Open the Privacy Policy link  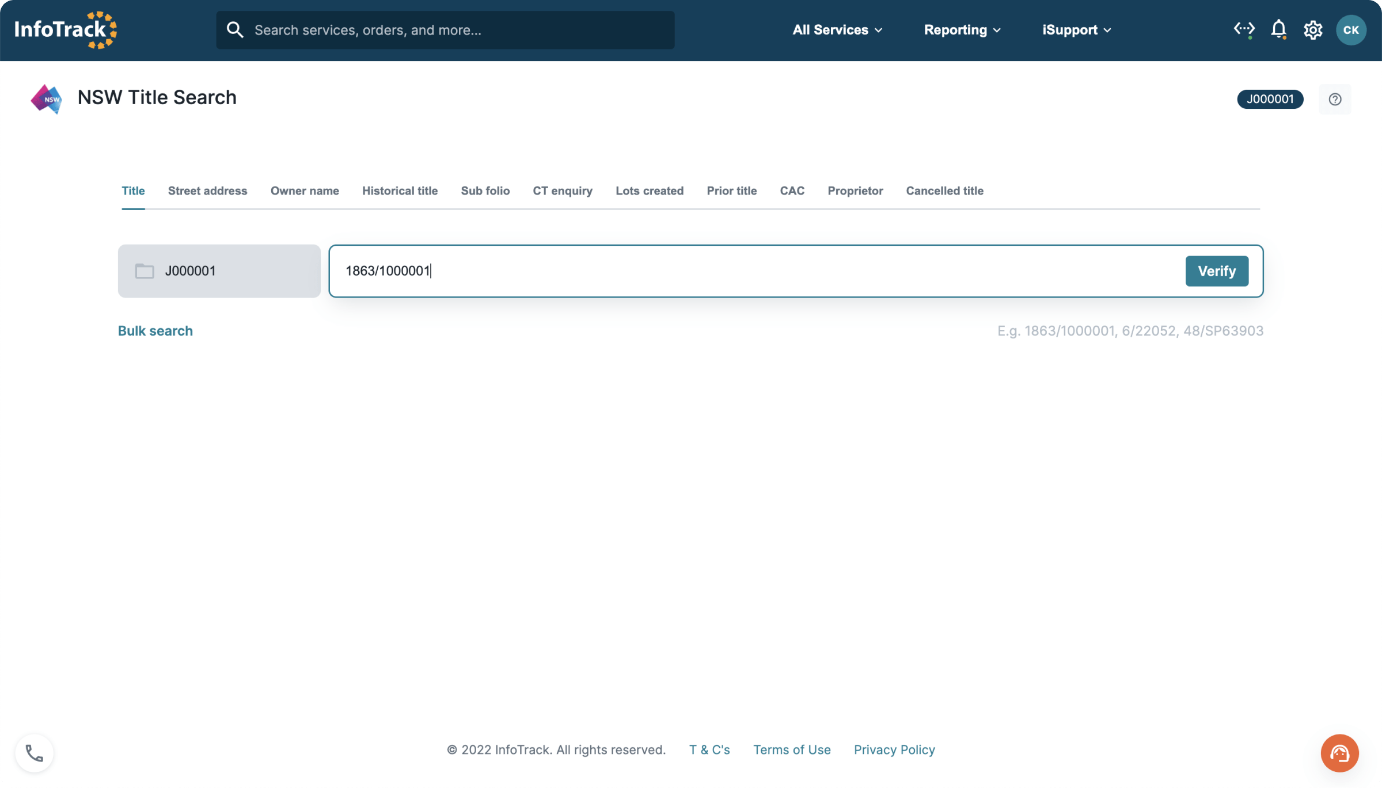click(894, 750)
